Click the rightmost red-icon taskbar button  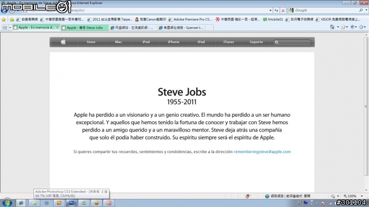(109, 203)
